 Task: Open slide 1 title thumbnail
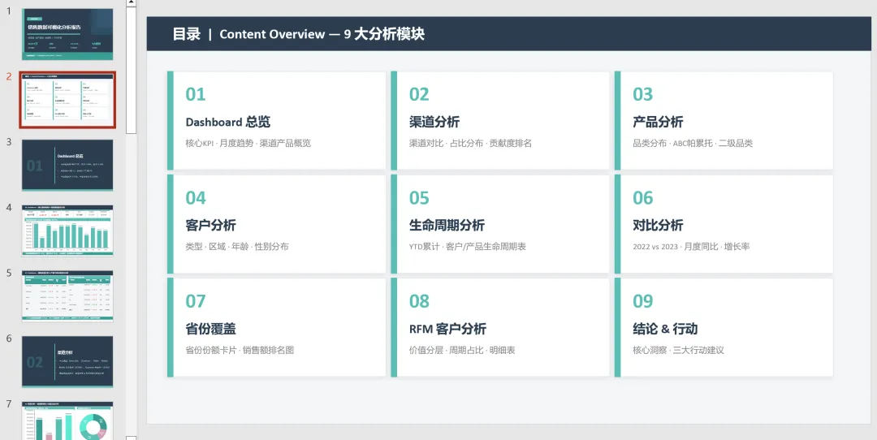[x=67, y=34]
